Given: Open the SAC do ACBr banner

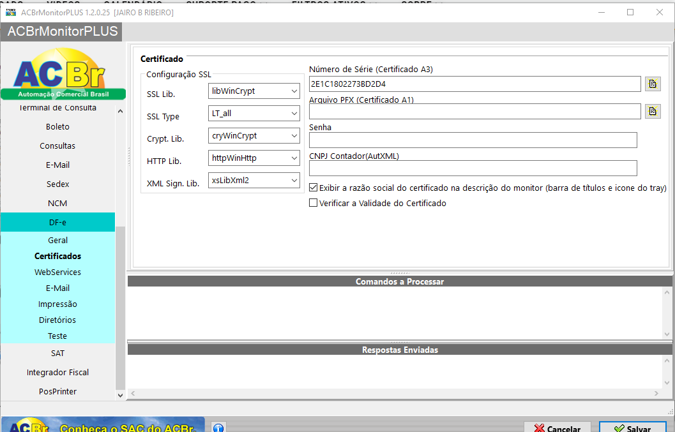Looking at the screenshot, I should [x=102, y=425].
